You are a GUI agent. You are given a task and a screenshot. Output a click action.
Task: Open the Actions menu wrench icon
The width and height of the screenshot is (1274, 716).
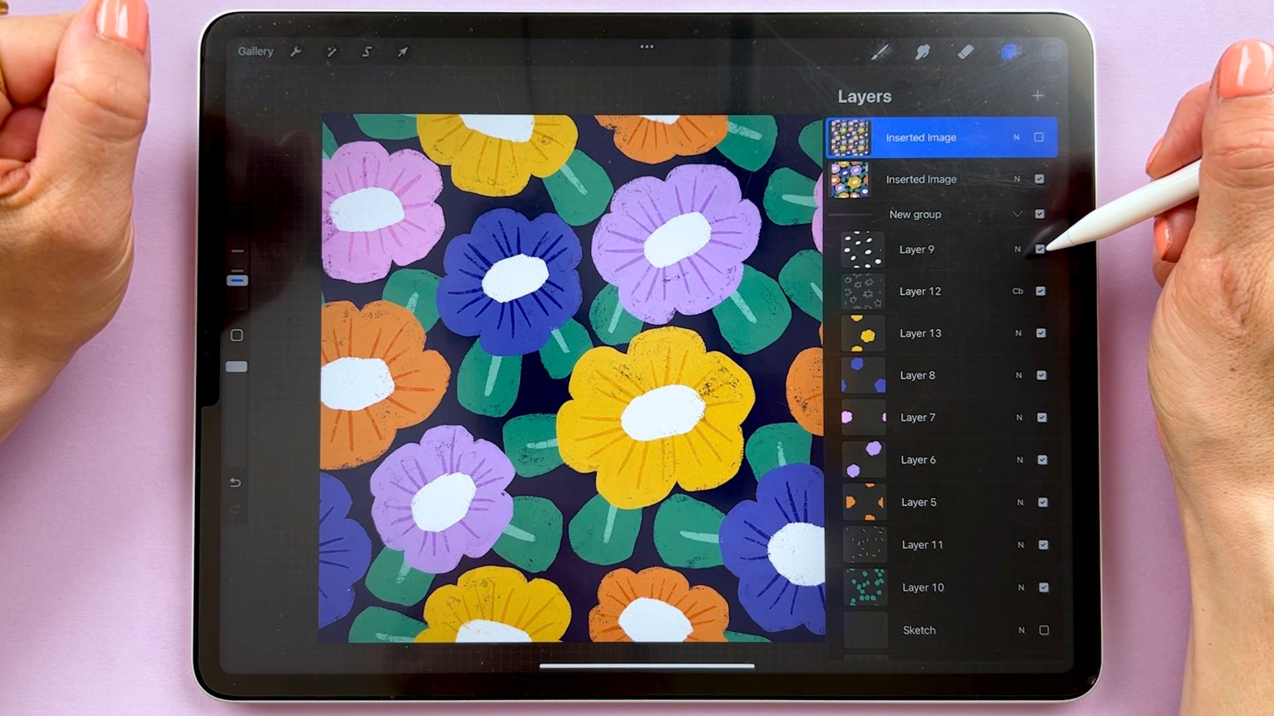[x=296, y=52]
